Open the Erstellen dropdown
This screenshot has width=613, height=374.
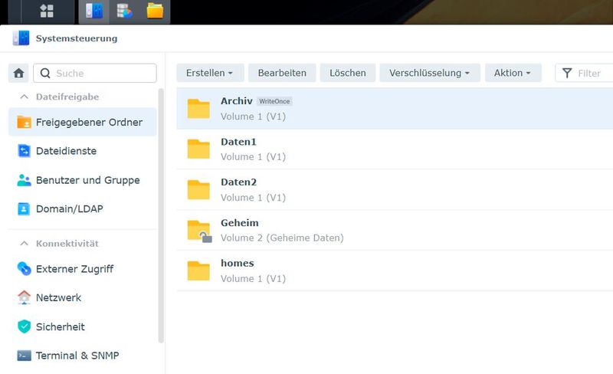(210, 73)
